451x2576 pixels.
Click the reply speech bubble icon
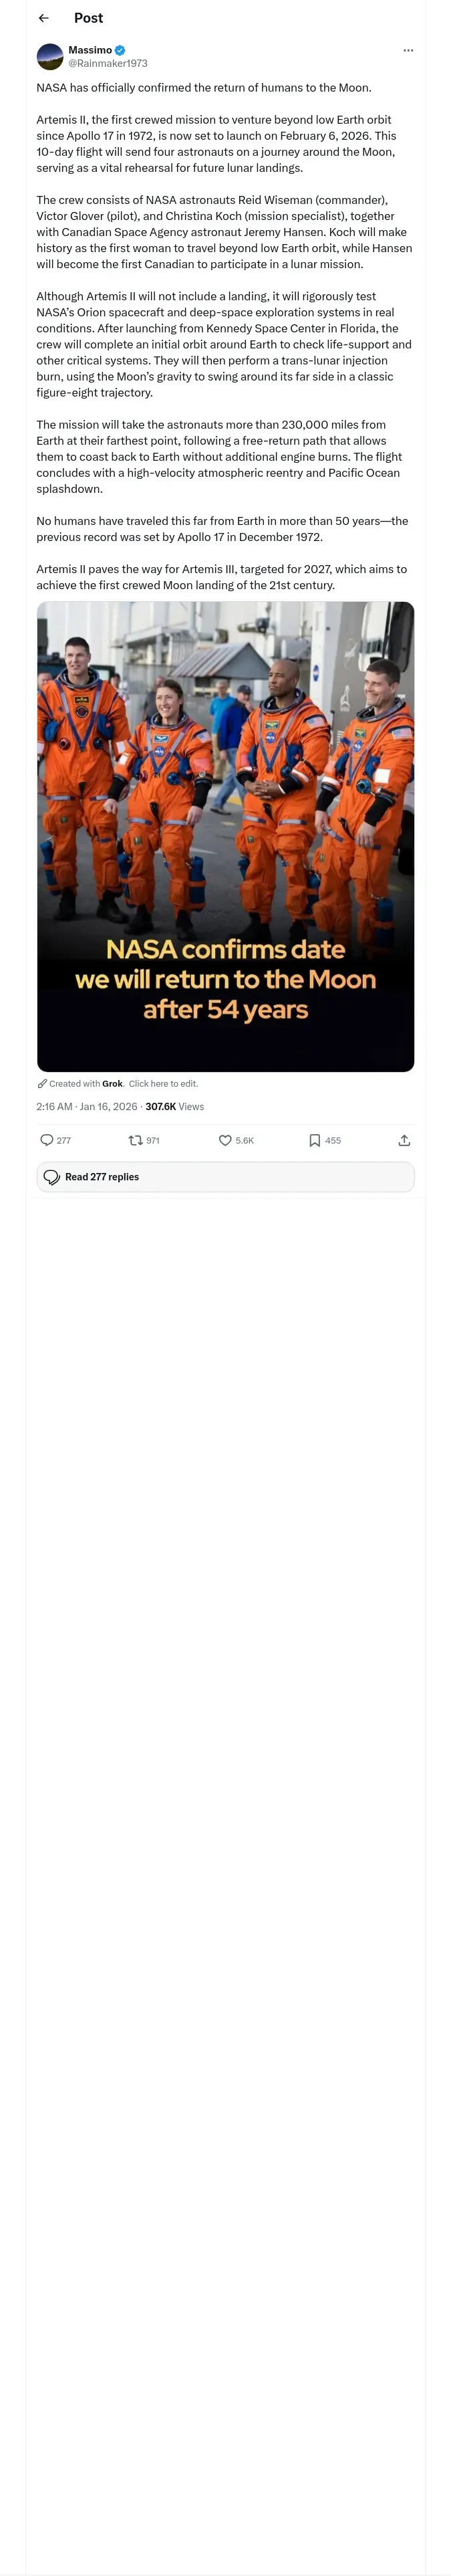(x=47, y=1140)
